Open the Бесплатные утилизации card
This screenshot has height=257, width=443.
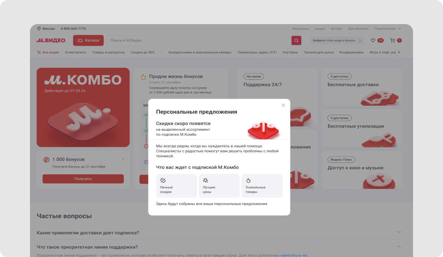point(362,128)
